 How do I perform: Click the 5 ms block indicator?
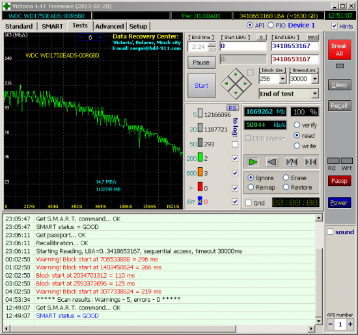[x=200, y=113]
